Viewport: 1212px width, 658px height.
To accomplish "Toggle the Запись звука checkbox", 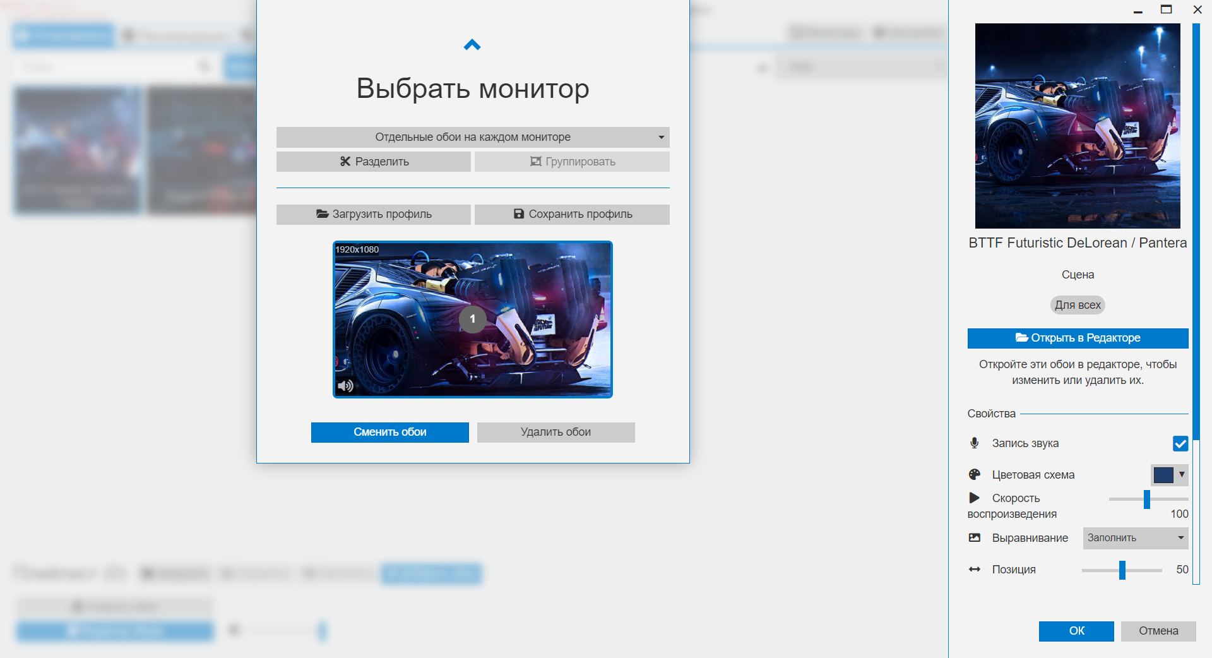I will tap(1180, 444).
